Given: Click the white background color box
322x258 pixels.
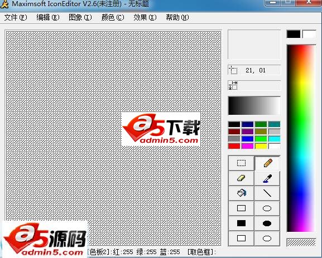Looking at the screenshot, I should [x=309, y=34].
